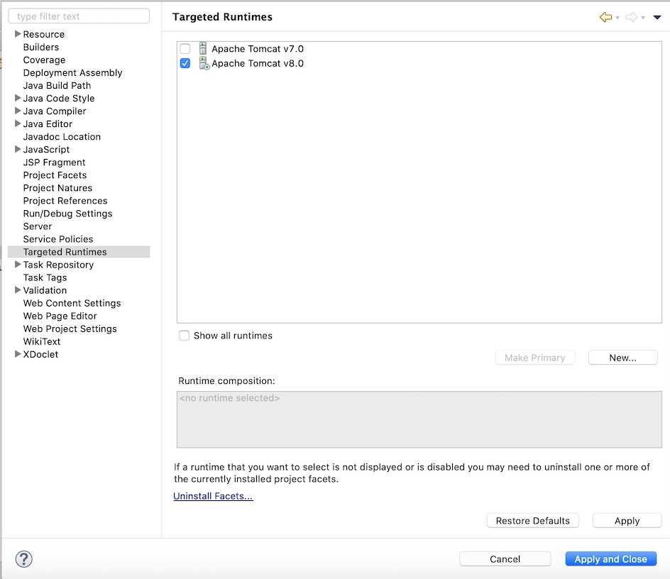Open the Java Build Path page

57,85
